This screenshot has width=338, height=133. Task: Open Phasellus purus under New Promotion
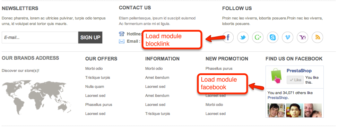(x=219, y=68)
